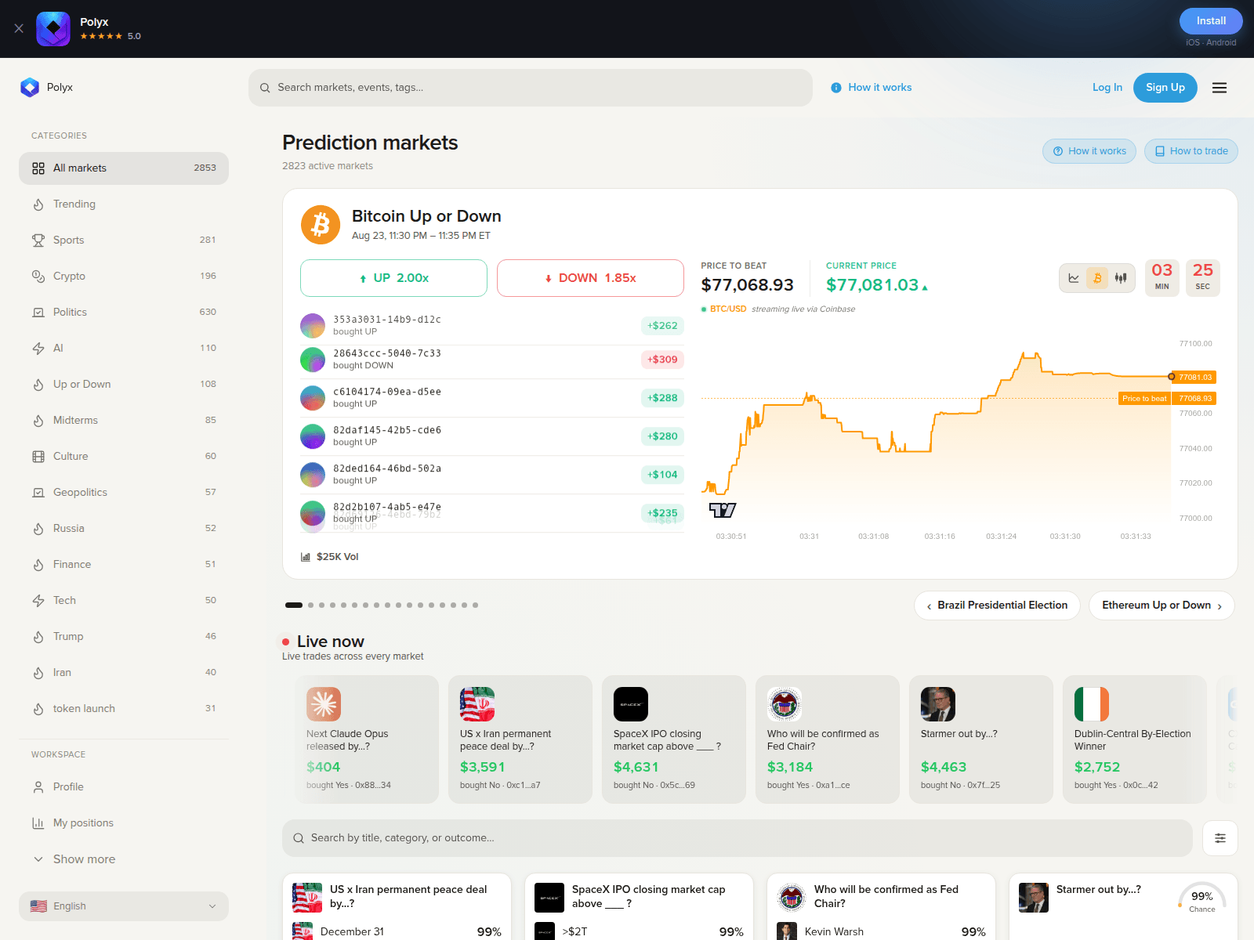Toggle the Bitcoin chart mode icon
Screen dimensions: 1254x940
tap(1097, 278)
